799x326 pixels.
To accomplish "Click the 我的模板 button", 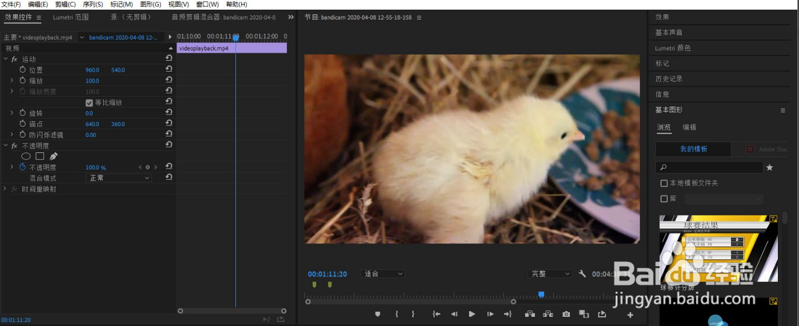I will pos(694,149).
